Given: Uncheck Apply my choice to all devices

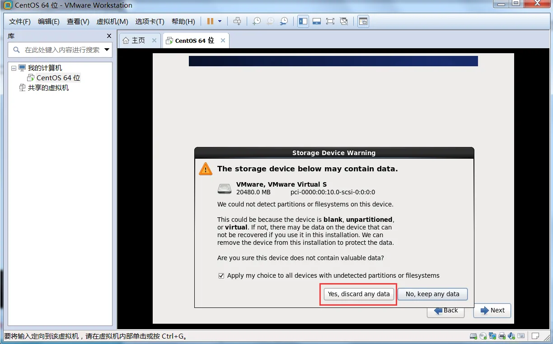Looking at the screenshot, I should pos(221,276).
